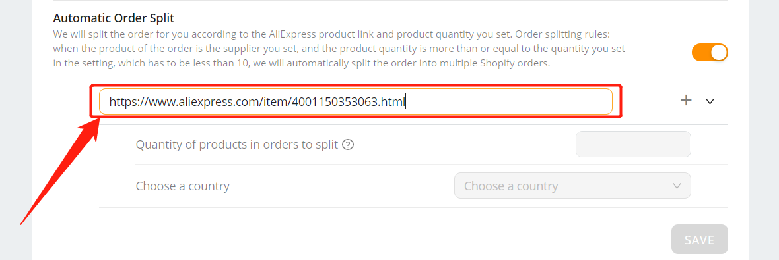The width and height of the screenshot is (779, 260).
Task: Select the Automatic Order Split heading
Action: [114, 18]
